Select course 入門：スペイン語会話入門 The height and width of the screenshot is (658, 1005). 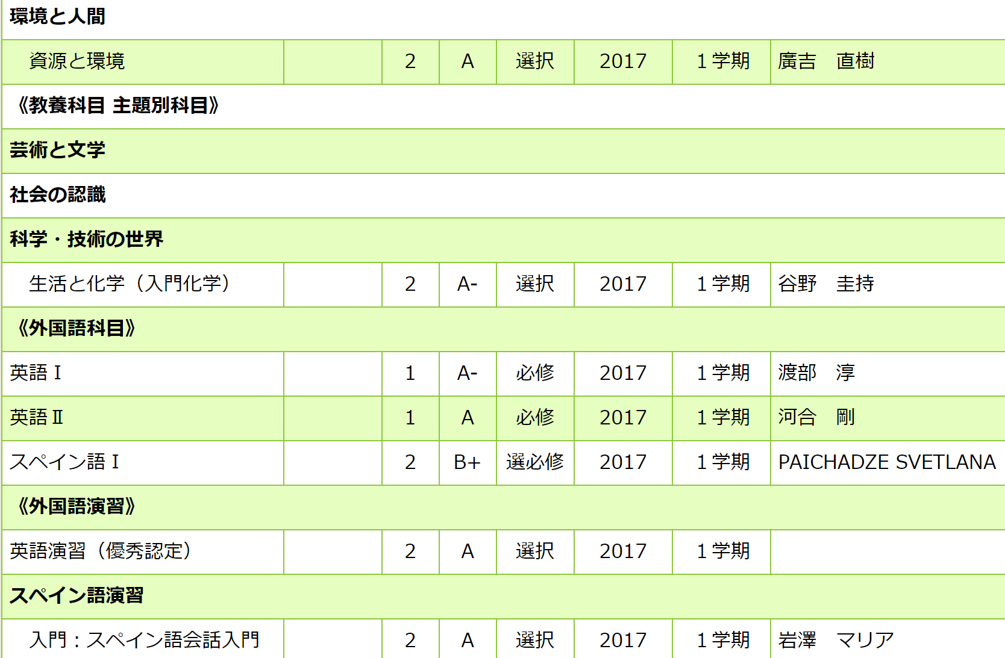pyautogui.click(x=145, y=640)
